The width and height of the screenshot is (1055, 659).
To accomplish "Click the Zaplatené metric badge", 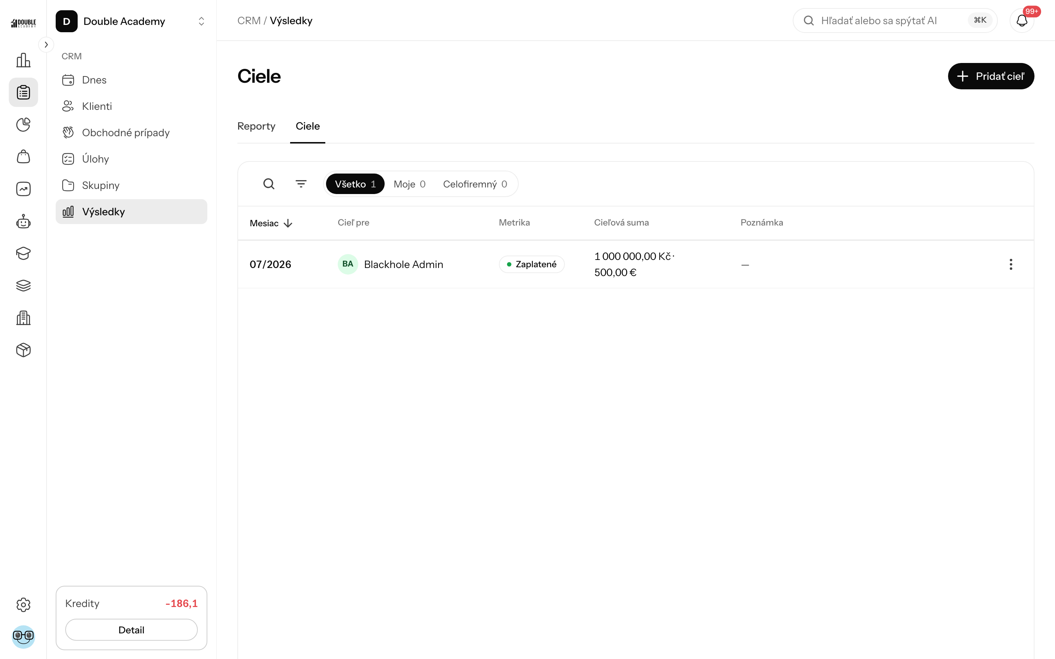I will 532,264.
